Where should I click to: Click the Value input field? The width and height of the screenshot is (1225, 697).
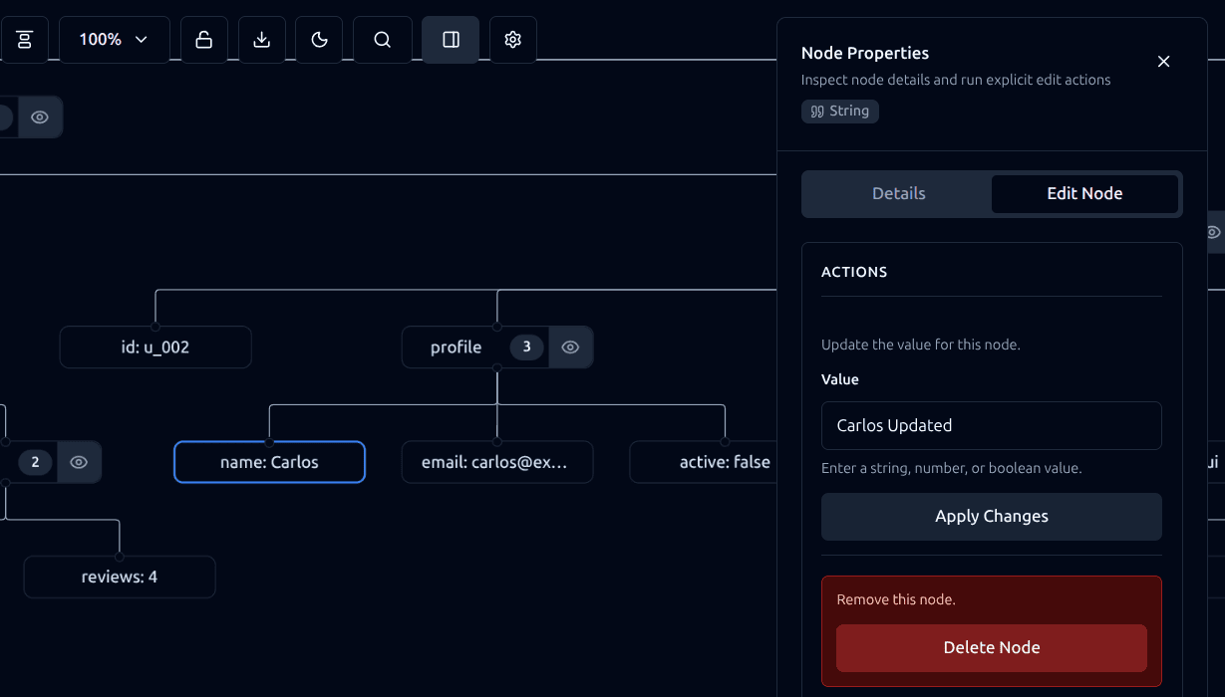tap(992, 425)
